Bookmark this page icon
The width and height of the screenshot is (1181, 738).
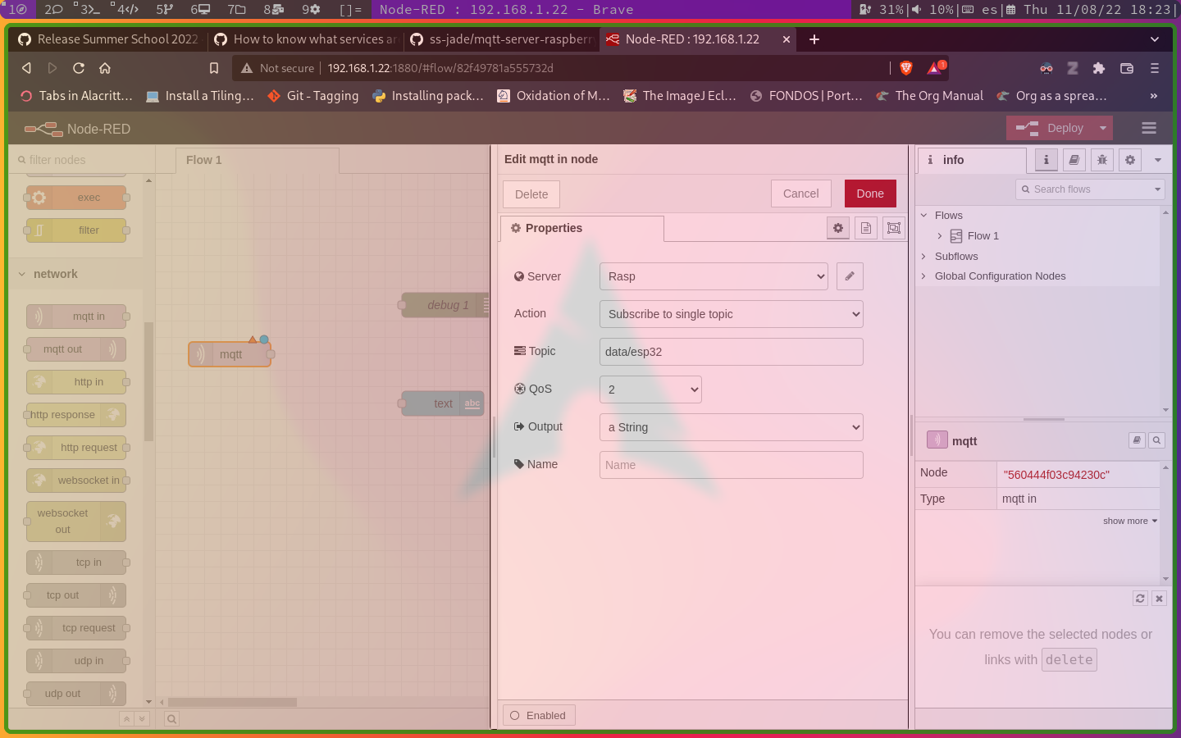pos(214,68)
